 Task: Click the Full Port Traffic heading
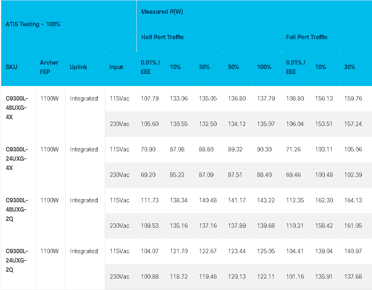[307, 37]
